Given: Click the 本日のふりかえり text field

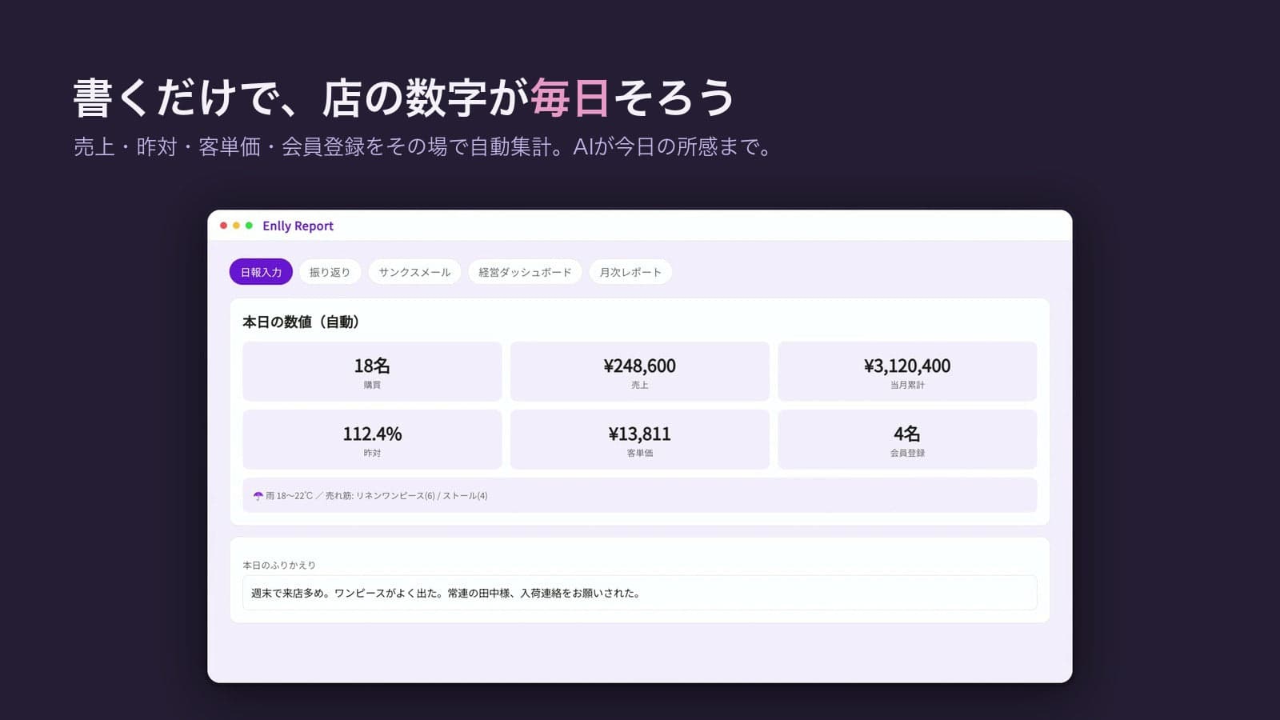Looking at the screenshot, I should coord(639,593).
